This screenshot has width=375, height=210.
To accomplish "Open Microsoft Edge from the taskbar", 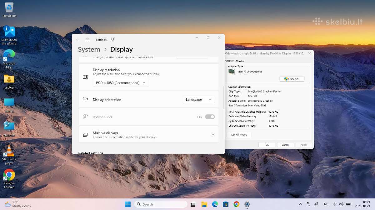I will point(215,204).
